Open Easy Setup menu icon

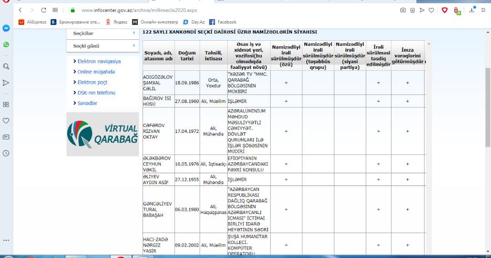pos(483,10)
